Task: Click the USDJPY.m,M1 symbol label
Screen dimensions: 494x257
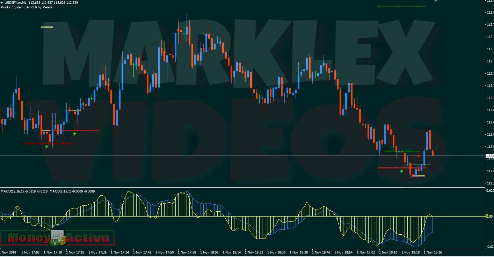Action: 15,2
